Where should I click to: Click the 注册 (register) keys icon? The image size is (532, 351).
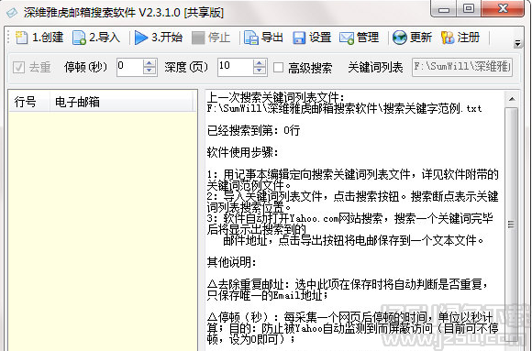pos(448,38)
